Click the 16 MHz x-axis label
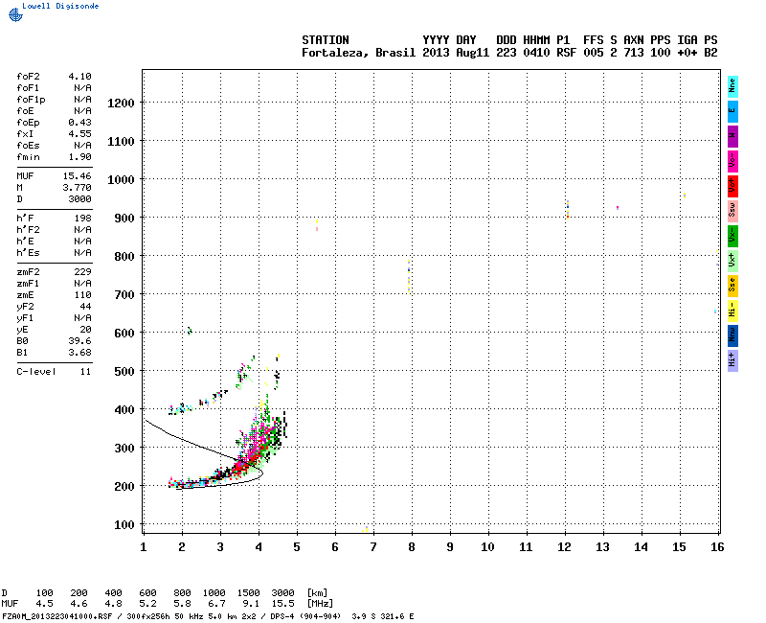The height and width of the screenshot is (623, 766). [x=717, y=547]
